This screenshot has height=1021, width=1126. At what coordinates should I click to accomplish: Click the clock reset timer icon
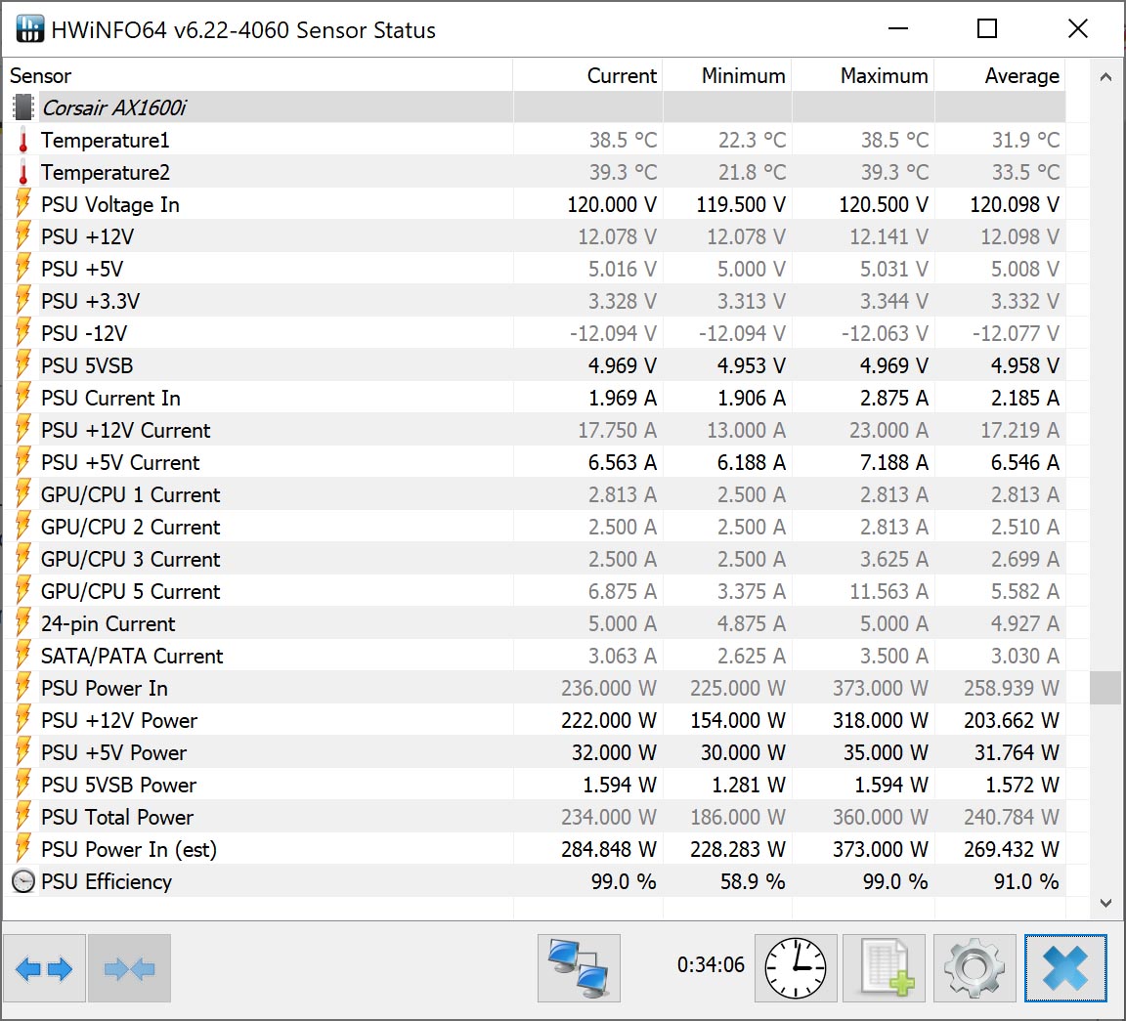pyautogui.click(x=796, y=968)
